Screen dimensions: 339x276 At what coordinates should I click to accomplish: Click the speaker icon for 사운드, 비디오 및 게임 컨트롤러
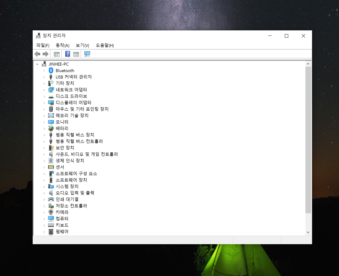51,154
